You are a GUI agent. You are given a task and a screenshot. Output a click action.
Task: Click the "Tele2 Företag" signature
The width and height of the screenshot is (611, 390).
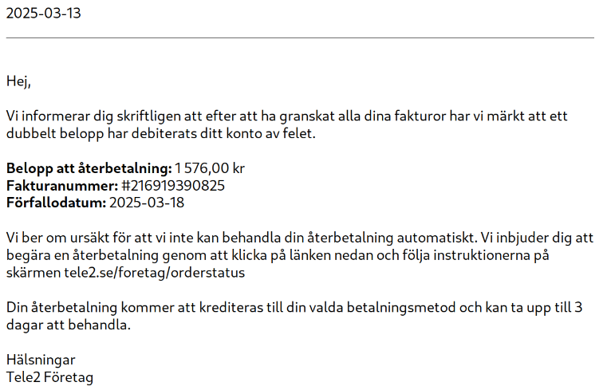(49, 377)
